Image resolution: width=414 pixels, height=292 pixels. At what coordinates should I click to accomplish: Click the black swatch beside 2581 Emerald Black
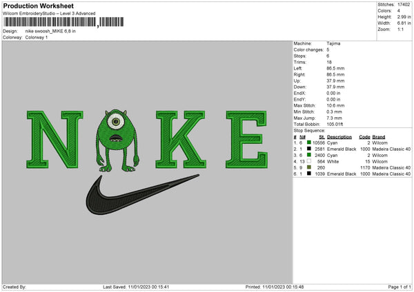(x=309, y=149)
